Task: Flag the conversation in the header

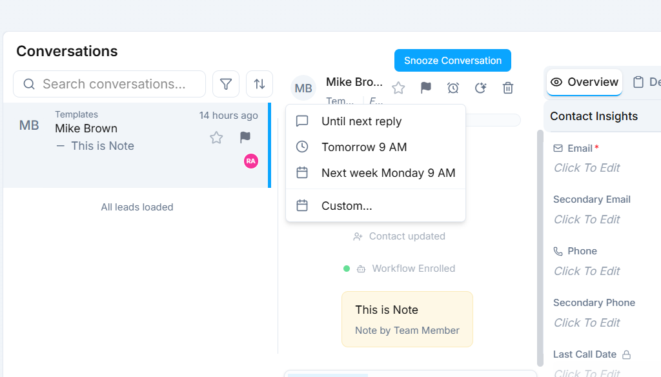Action: [426, 88]
